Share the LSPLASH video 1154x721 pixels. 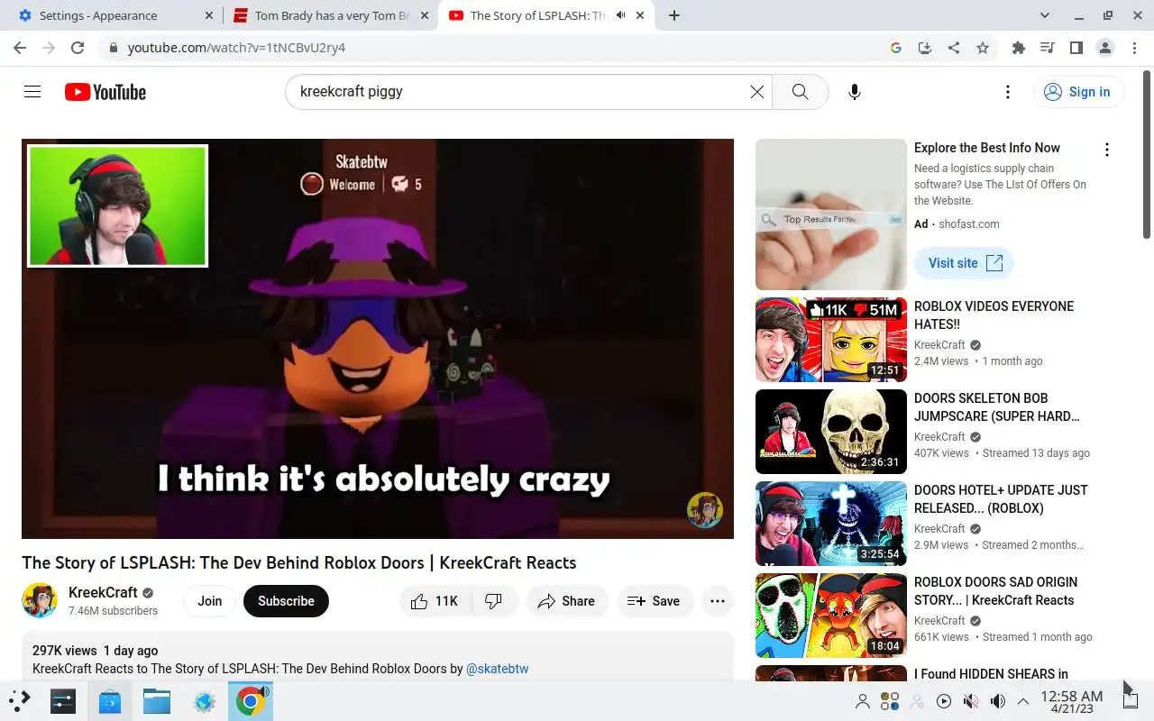click(x=567, y=601)
